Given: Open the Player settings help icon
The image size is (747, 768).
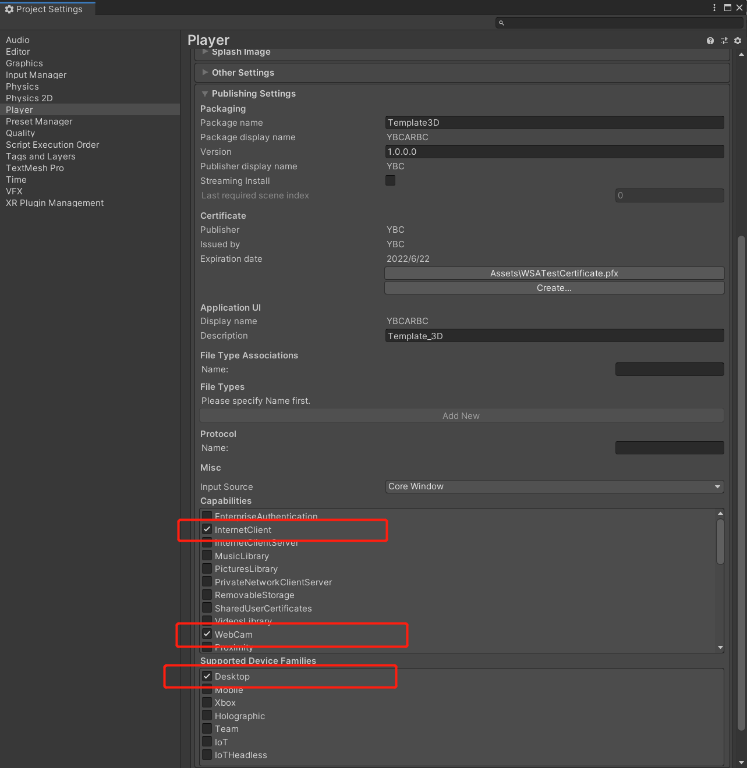Looking at the screenshot, I should 710,41.
